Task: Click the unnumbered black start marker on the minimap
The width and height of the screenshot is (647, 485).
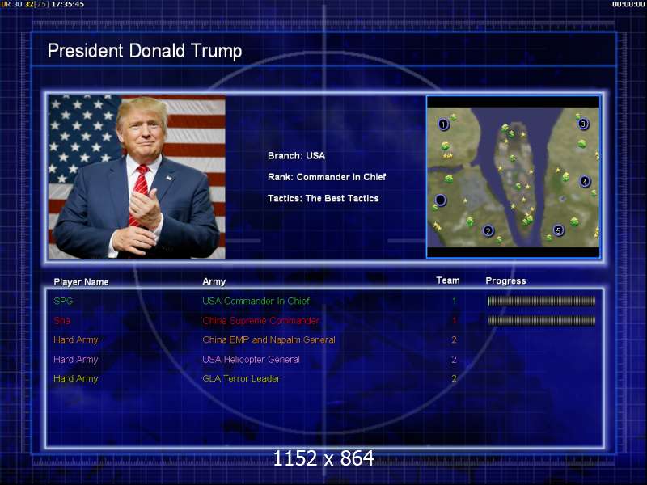Action: click(x=440, y=200)
